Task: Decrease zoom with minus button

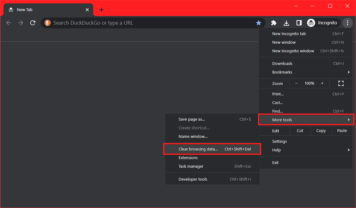Action: [296, 83]
